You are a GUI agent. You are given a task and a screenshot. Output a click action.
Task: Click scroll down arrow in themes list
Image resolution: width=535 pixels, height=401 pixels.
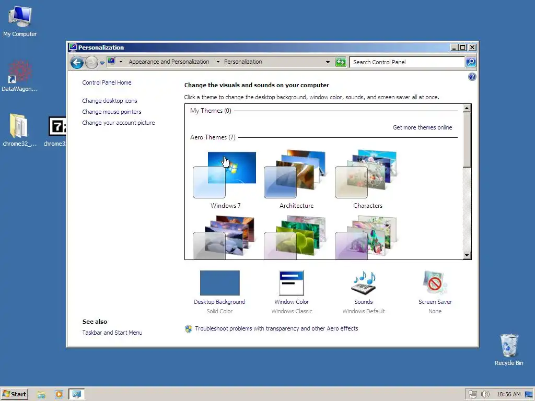pyautogui.click(x=467, y=255)
